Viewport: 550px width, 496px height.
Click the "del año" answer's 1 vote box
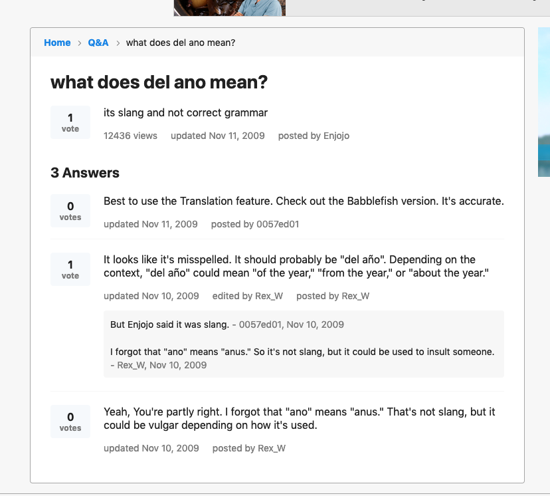(70, 269)
